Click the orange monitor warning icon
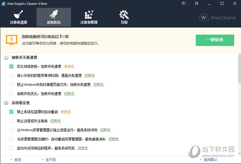Screen dimensions: 241x164 (x=12, y=40)
